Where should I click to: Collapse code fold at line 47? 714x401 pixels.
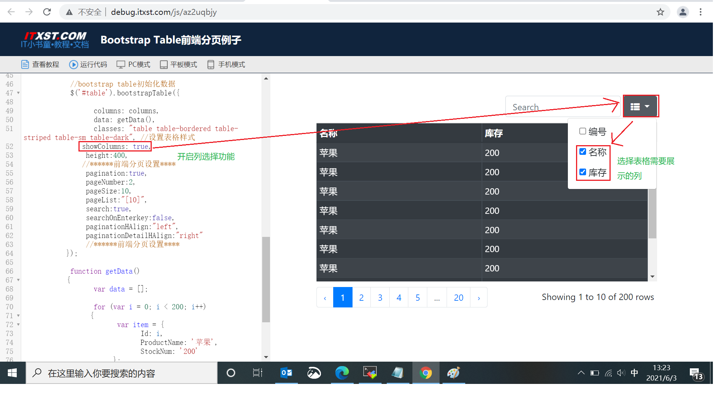pos(17,93)
